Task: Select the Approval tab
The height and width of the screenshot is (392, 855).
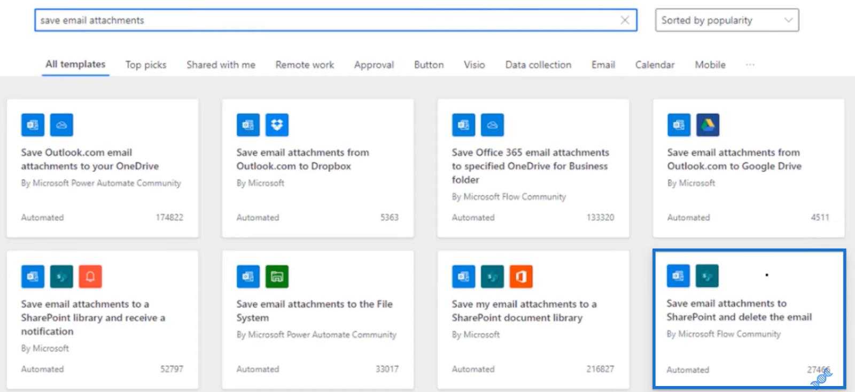Action: click(374, 65)
